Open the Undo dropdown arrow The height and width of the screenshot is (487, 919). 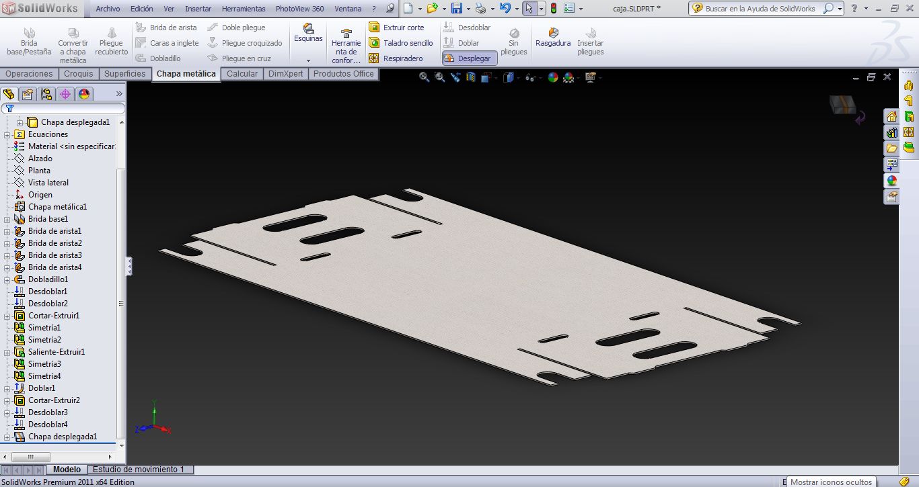[517, 9]
